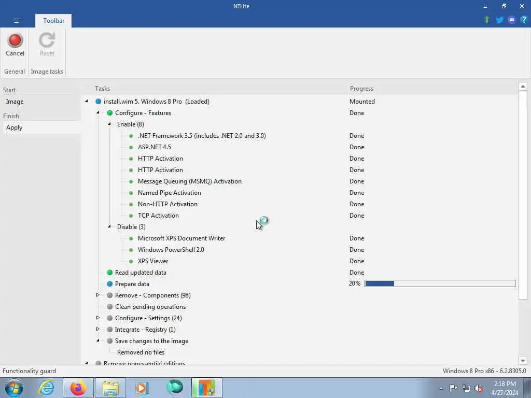
Task: Click blue dot beside Prepare data
Action: point(109,284)
